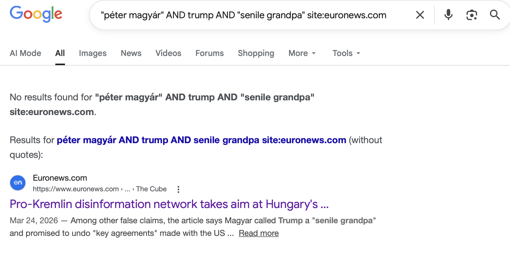The image size is (510, 262).
Task: Click the magnifying glass search button
Action: click(x=495, y=15)
